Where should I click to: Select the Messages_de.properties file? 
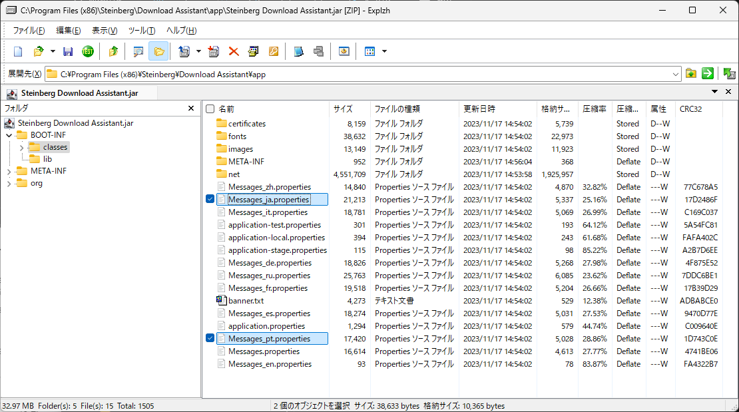click(x=270, y=262)
